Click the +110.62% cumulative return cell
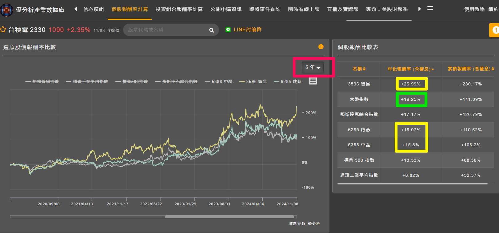The width and height of the screenshot is (499, 233). tap(471, 130)
